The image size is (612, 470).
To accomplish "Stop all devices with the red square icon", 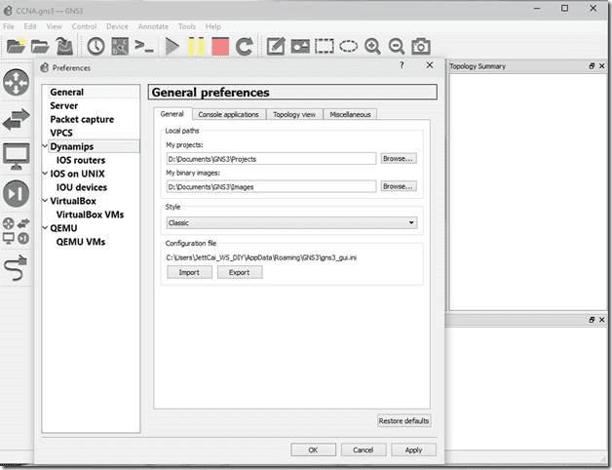I will (220, 46).
